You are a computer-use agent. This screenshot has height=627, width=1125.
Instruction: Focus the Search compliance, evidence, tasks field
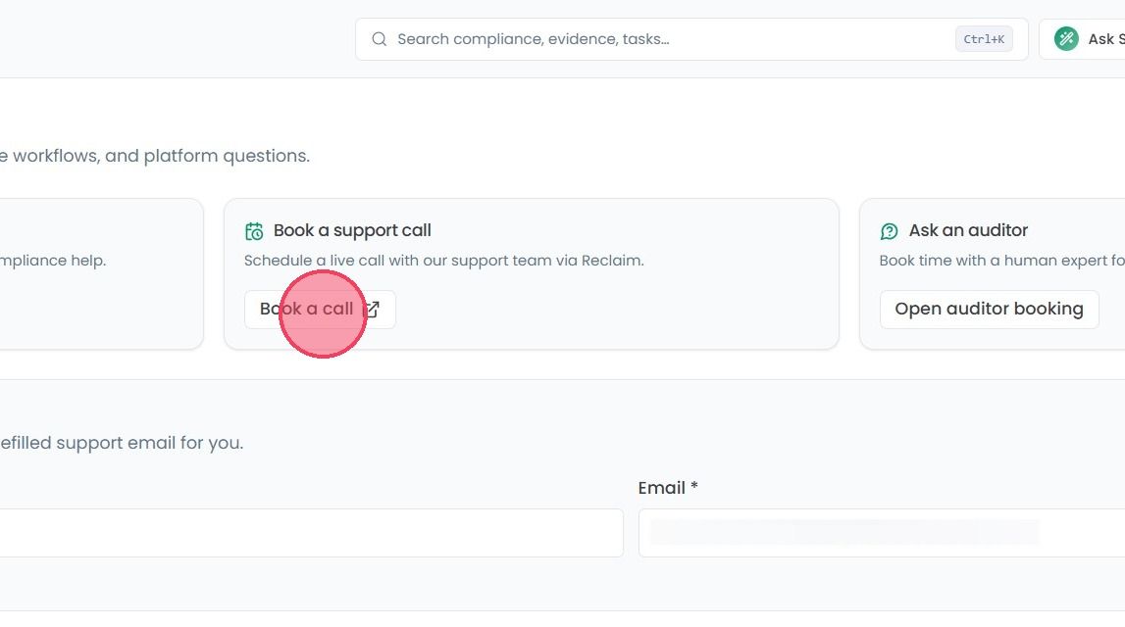pos(690,39)
